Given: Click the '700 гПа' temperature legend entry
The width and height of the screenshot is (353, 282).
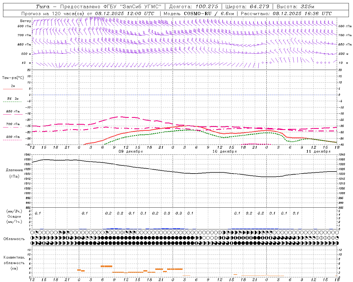Looking at the screenshot, I should coord(13,124).
